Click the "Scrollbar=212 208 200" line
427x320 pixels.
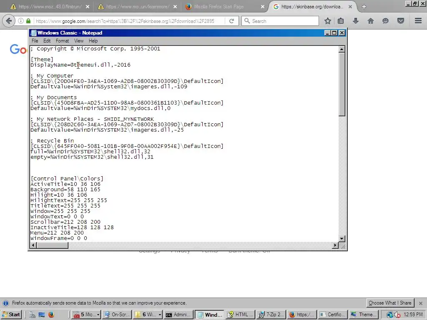point(65,222)
